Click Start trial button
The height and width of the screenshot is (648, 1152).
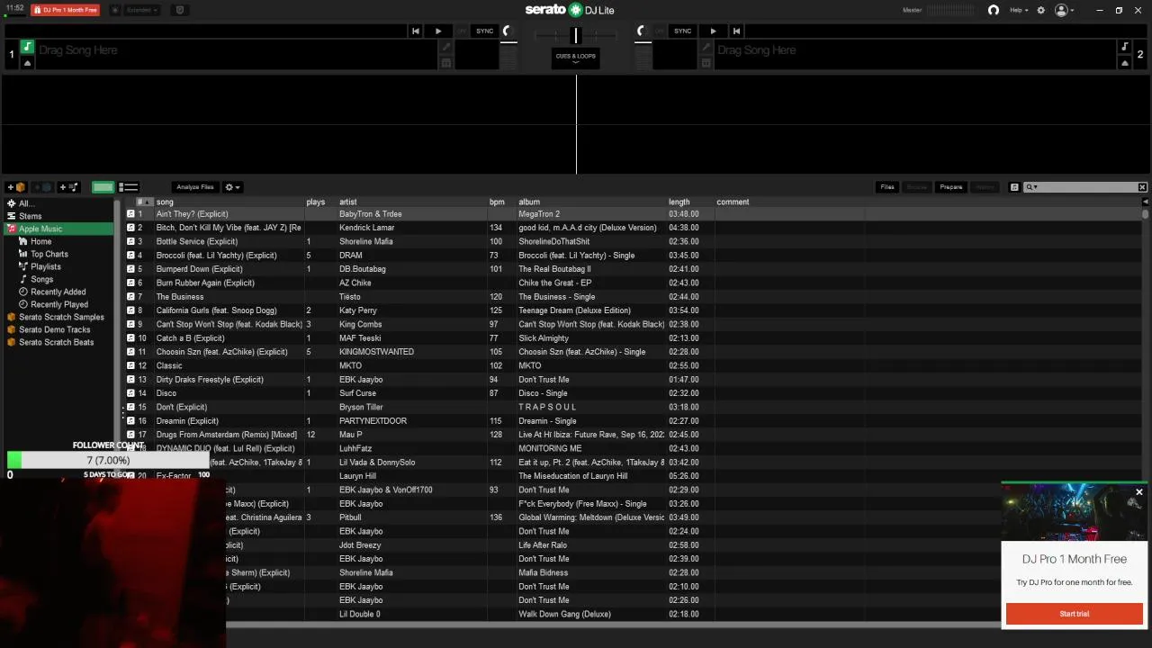(x=1074, y=614)
